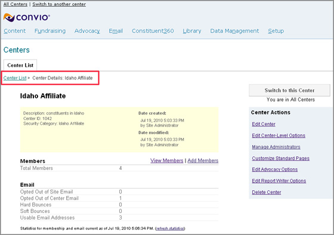The height and width of the screenshot is (235, 334).
Task: Click the Switch to this Center button
Action: 289,90
